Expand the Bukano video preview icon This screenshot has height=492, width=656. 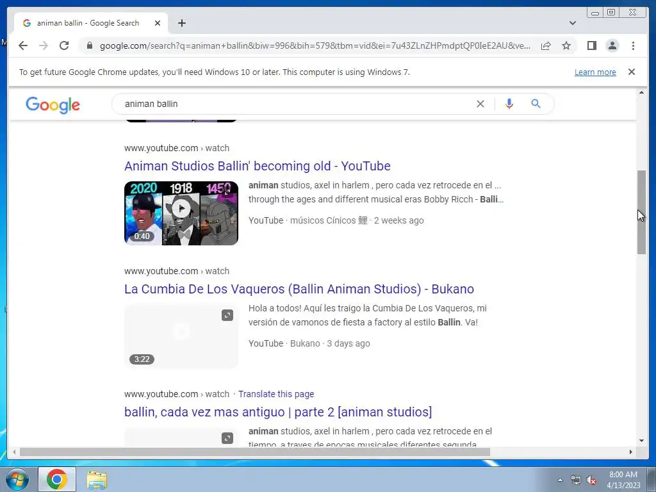click(227, 315)
